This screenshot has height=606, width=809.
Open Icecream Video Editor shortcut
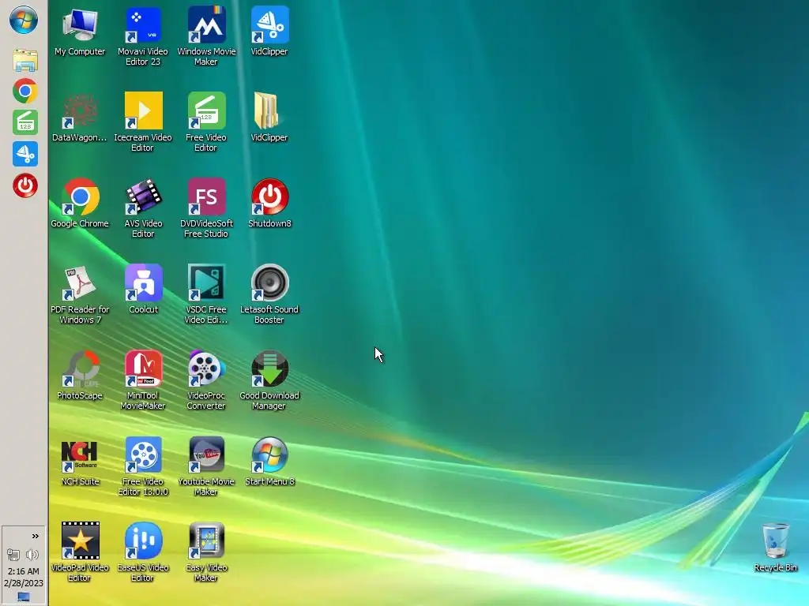click(x=143, y=122)
